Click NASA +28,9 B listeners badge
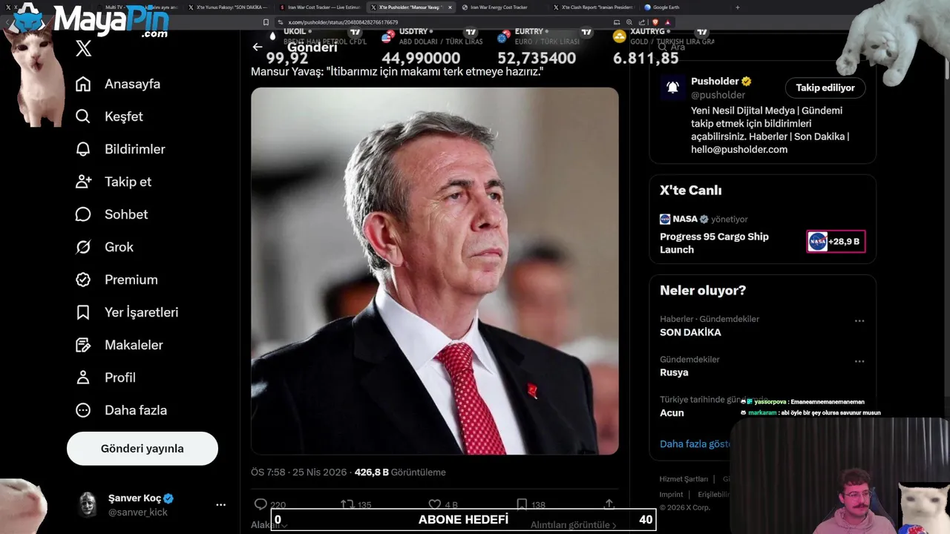 (x=836, y=241)
